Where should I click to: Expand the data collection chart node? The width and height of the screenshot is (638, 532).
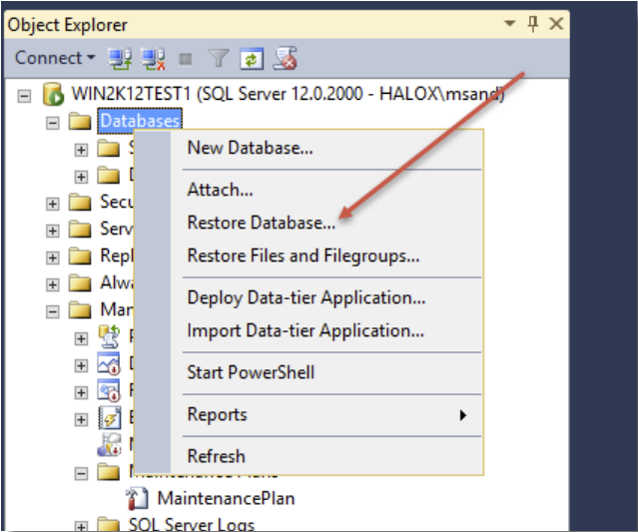point(81,365)
